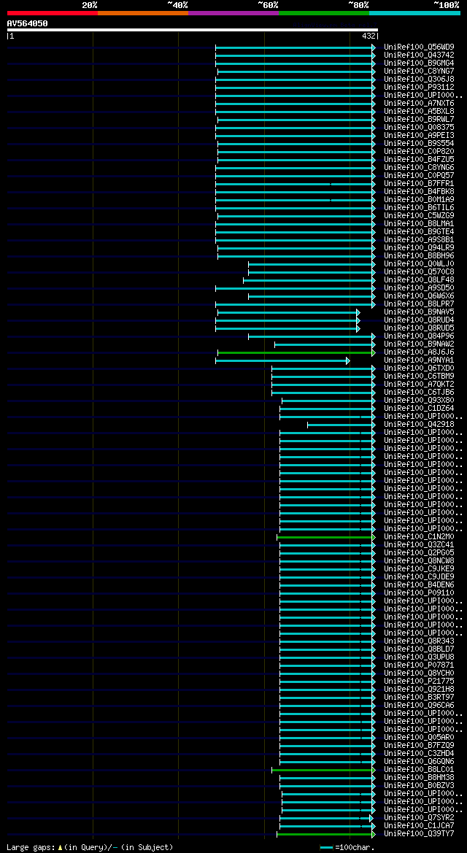
Task: Open hit UniRef100_Q56WD9
Action: coord(419,47)
